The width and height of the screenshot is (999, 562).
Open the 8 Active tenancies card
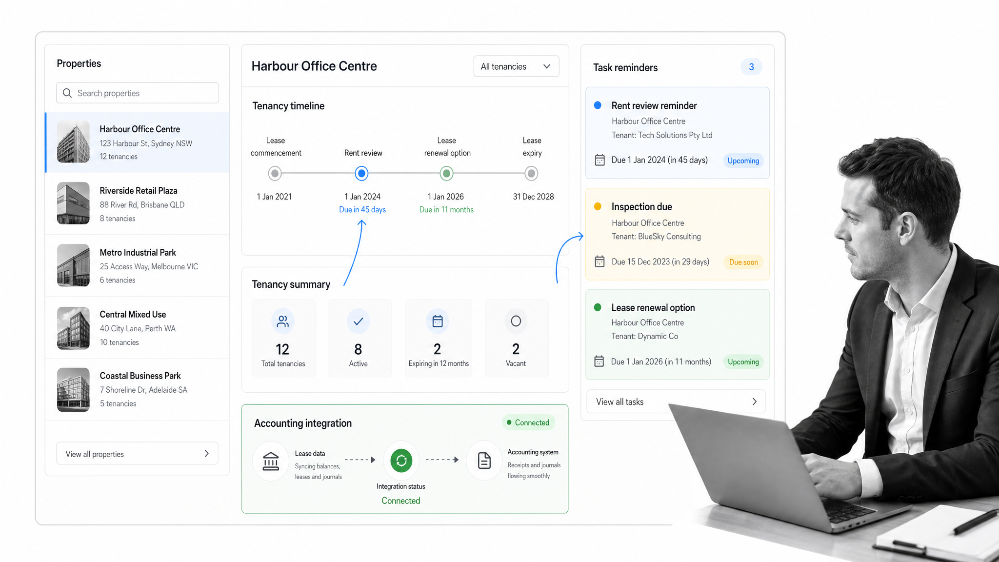click(359, 338)
